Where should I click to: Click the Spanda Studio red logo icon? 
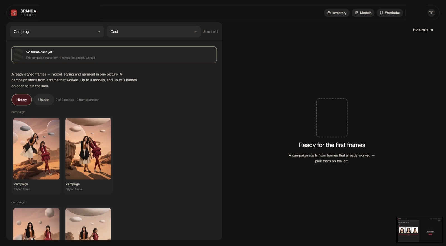tap(14, 13)
